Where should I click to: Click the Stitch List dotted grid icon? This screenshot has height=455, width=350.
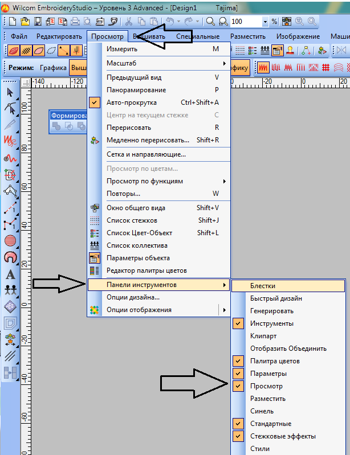point(240,51)
